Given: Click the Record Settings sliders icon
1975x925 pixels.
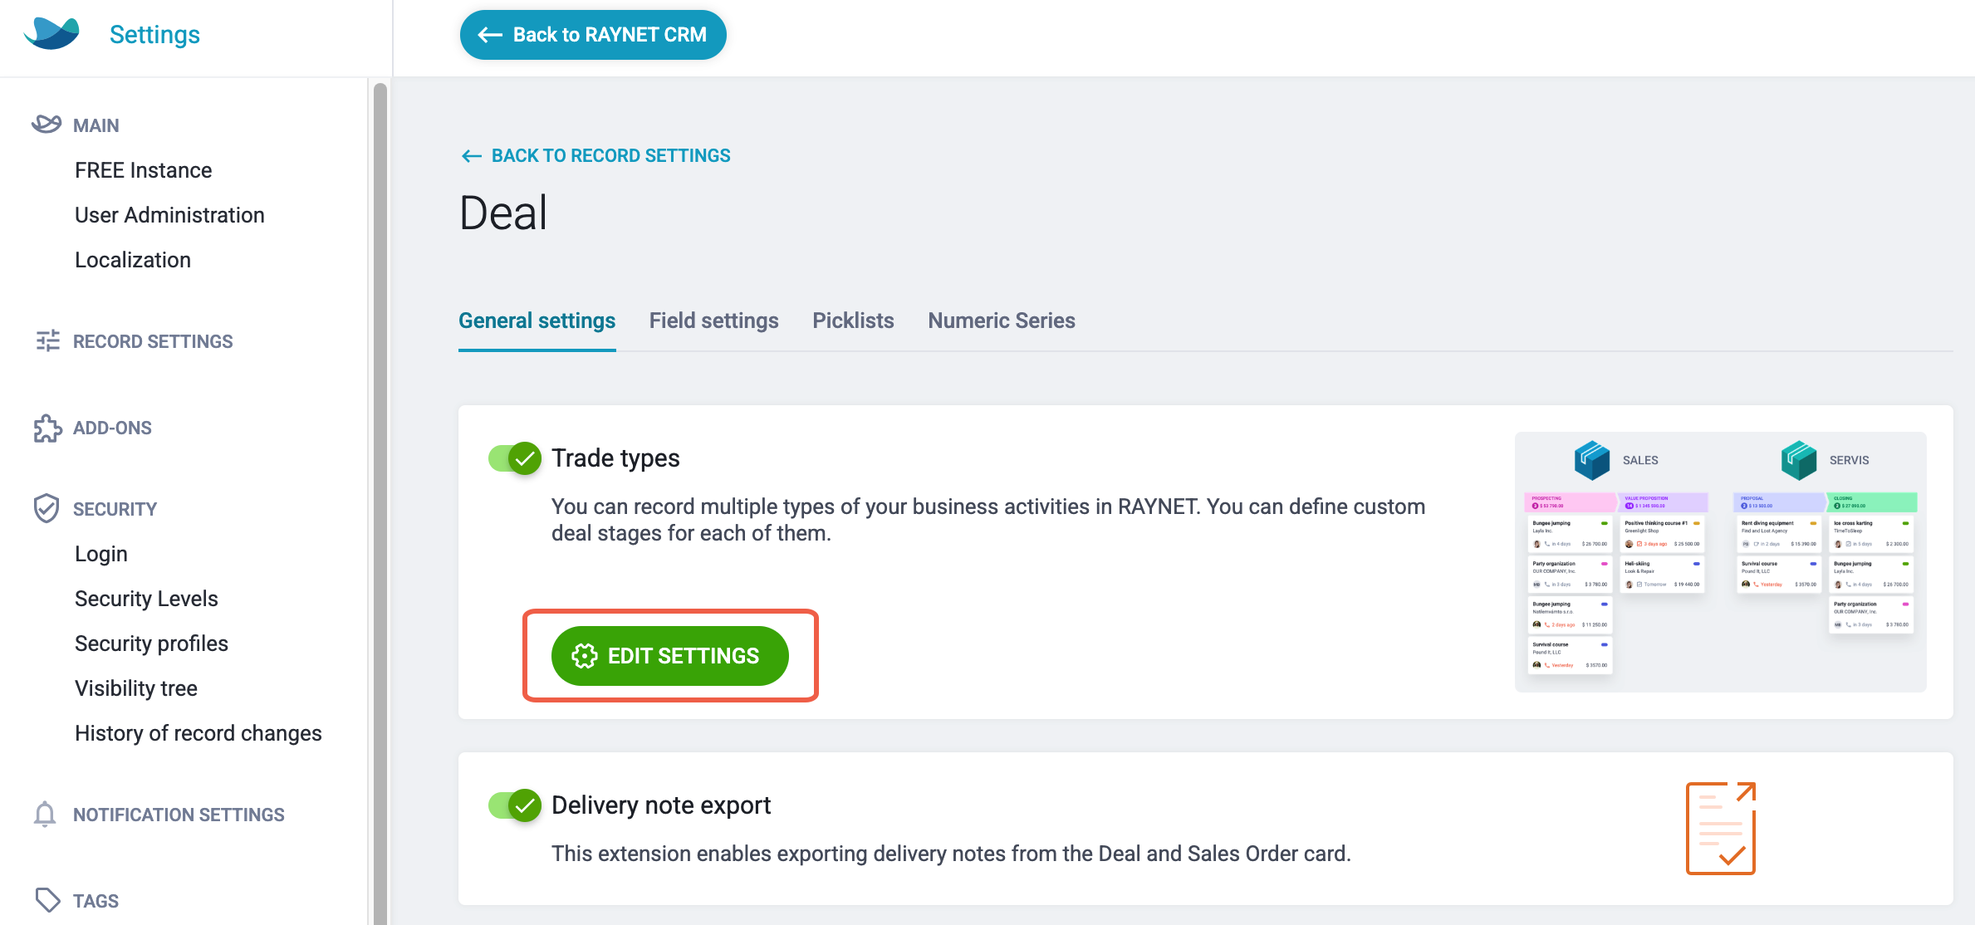Looking at the screenshot, I should (47, 341).
